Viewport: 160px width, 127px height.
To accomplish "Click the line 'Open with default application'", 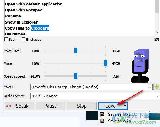I will click(x=34, y=4).
